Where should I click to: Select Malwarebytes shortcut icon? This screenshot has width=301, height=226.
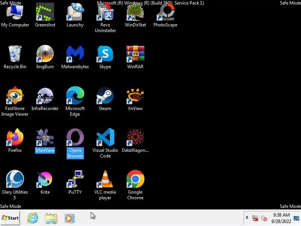[75, 54]
